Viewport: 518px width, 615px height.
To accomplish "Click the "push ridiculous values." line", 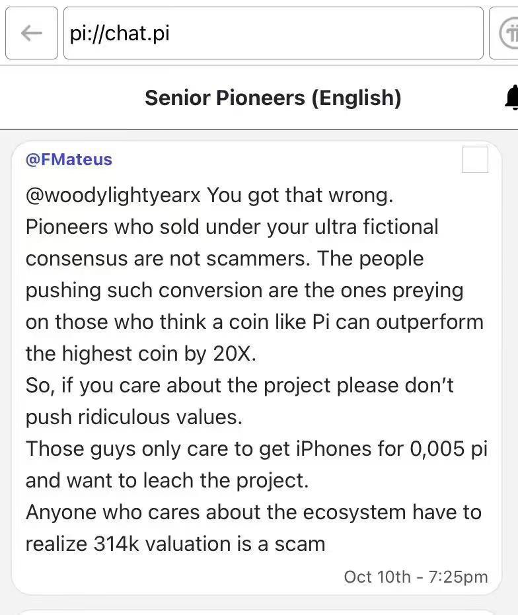I will point(134,417).
